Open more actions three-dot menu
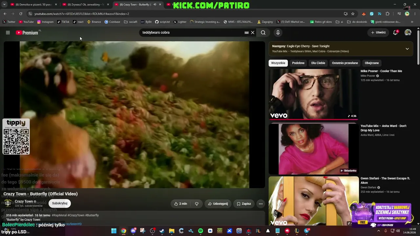This screenshot has height=236, width=420. coord(261,204)
